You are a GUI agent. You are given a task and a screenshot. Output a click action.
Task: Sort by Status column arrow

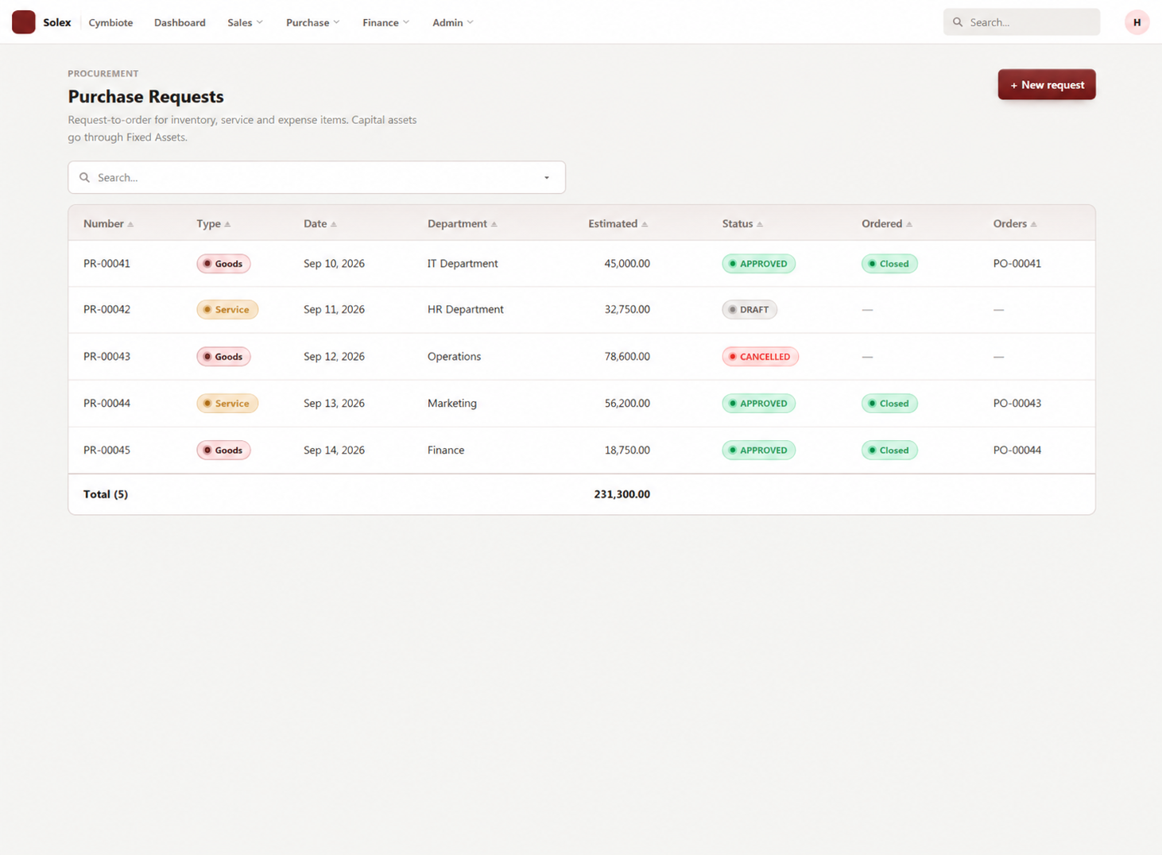[760, 224]
